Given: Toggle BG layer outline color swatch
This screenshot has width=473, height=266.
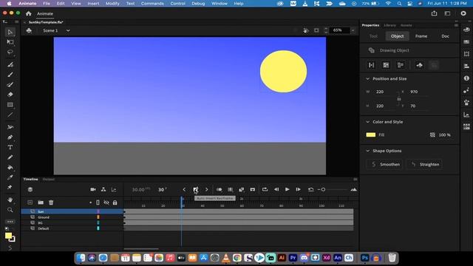Looking at the screenshot, I should pos(98,222).
